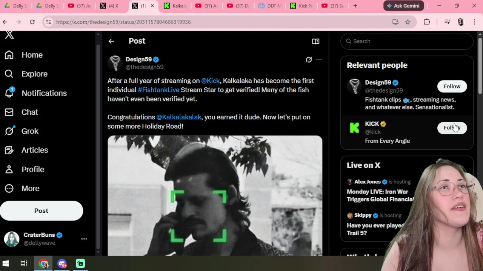Screen dimensions: 483x271
Task: Click the X logo in sidebar
Action: pos(9,35)
